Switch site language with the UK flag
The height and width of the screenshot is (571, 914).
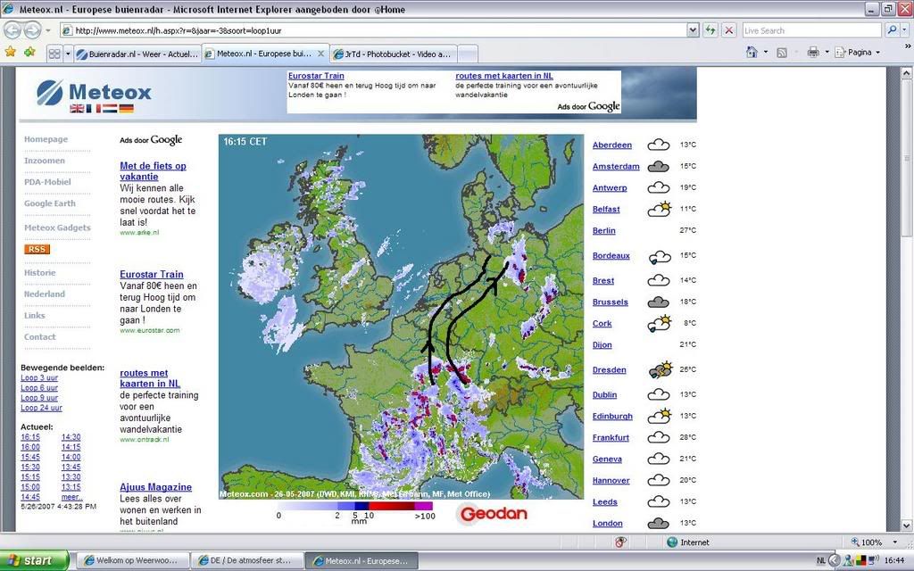[x=77, y=108]
